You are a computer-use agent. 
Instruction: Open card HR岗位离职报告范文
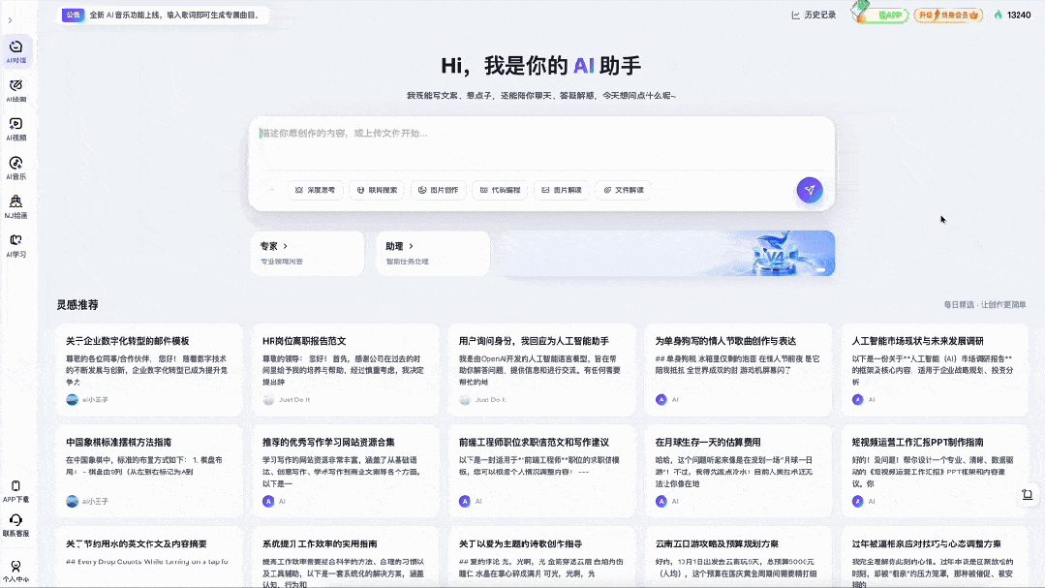[x=345, y=370]
